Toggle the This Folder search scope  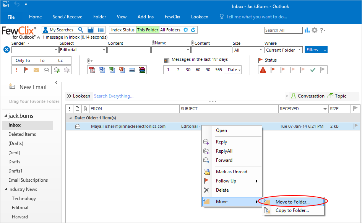148,30
